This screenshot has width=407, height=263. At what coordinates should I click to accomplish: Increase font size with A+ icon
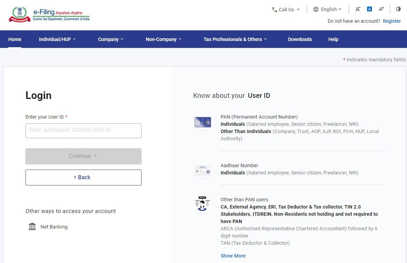(x=381, y=9)
